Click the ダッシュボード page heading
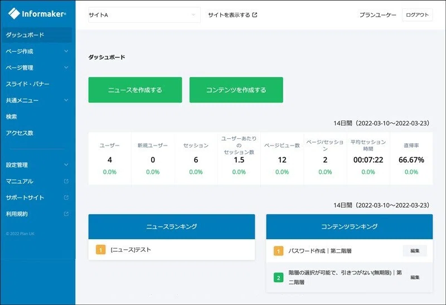This screenshot has width=446, height=305. tap(106, 57)
